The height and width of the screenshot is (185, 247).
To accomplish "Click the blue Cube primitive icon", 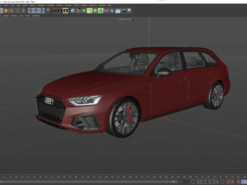I will point(73,11).
